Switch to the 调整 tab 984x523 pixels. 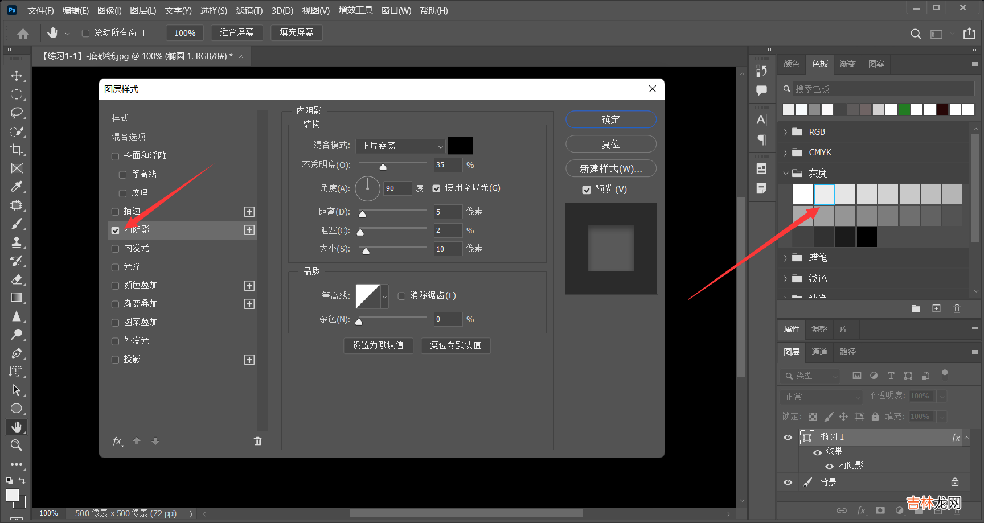[819, 329]
